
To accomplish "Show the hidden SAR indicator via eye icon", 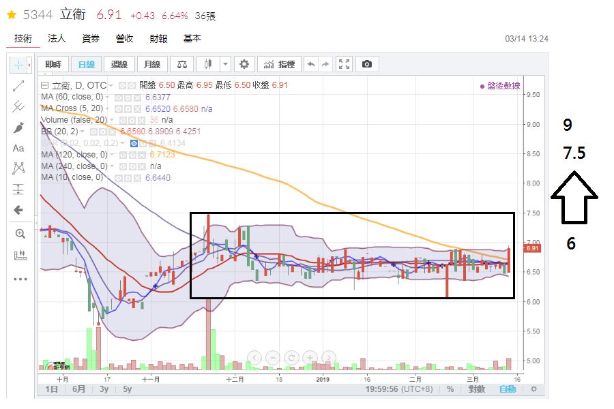I will coord(134,143).
